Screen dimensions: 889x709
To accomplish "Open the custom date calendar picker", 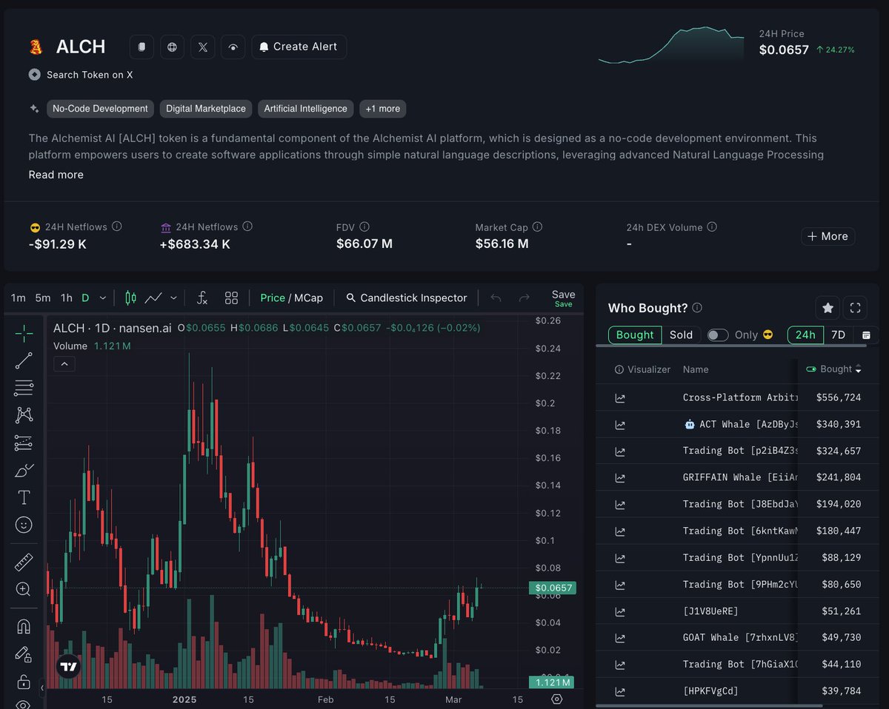I will (866, 335).
